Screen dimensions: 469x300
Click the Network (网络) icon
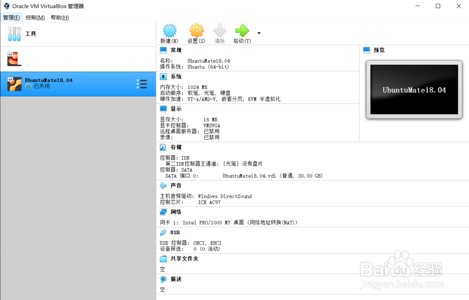point(163,212)
